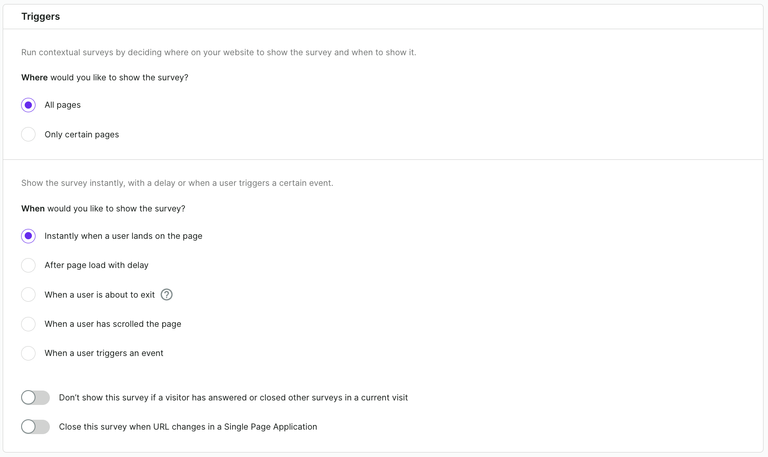
Task: Click the 'Where would you like to show' heading
Action: coord(105,78)
